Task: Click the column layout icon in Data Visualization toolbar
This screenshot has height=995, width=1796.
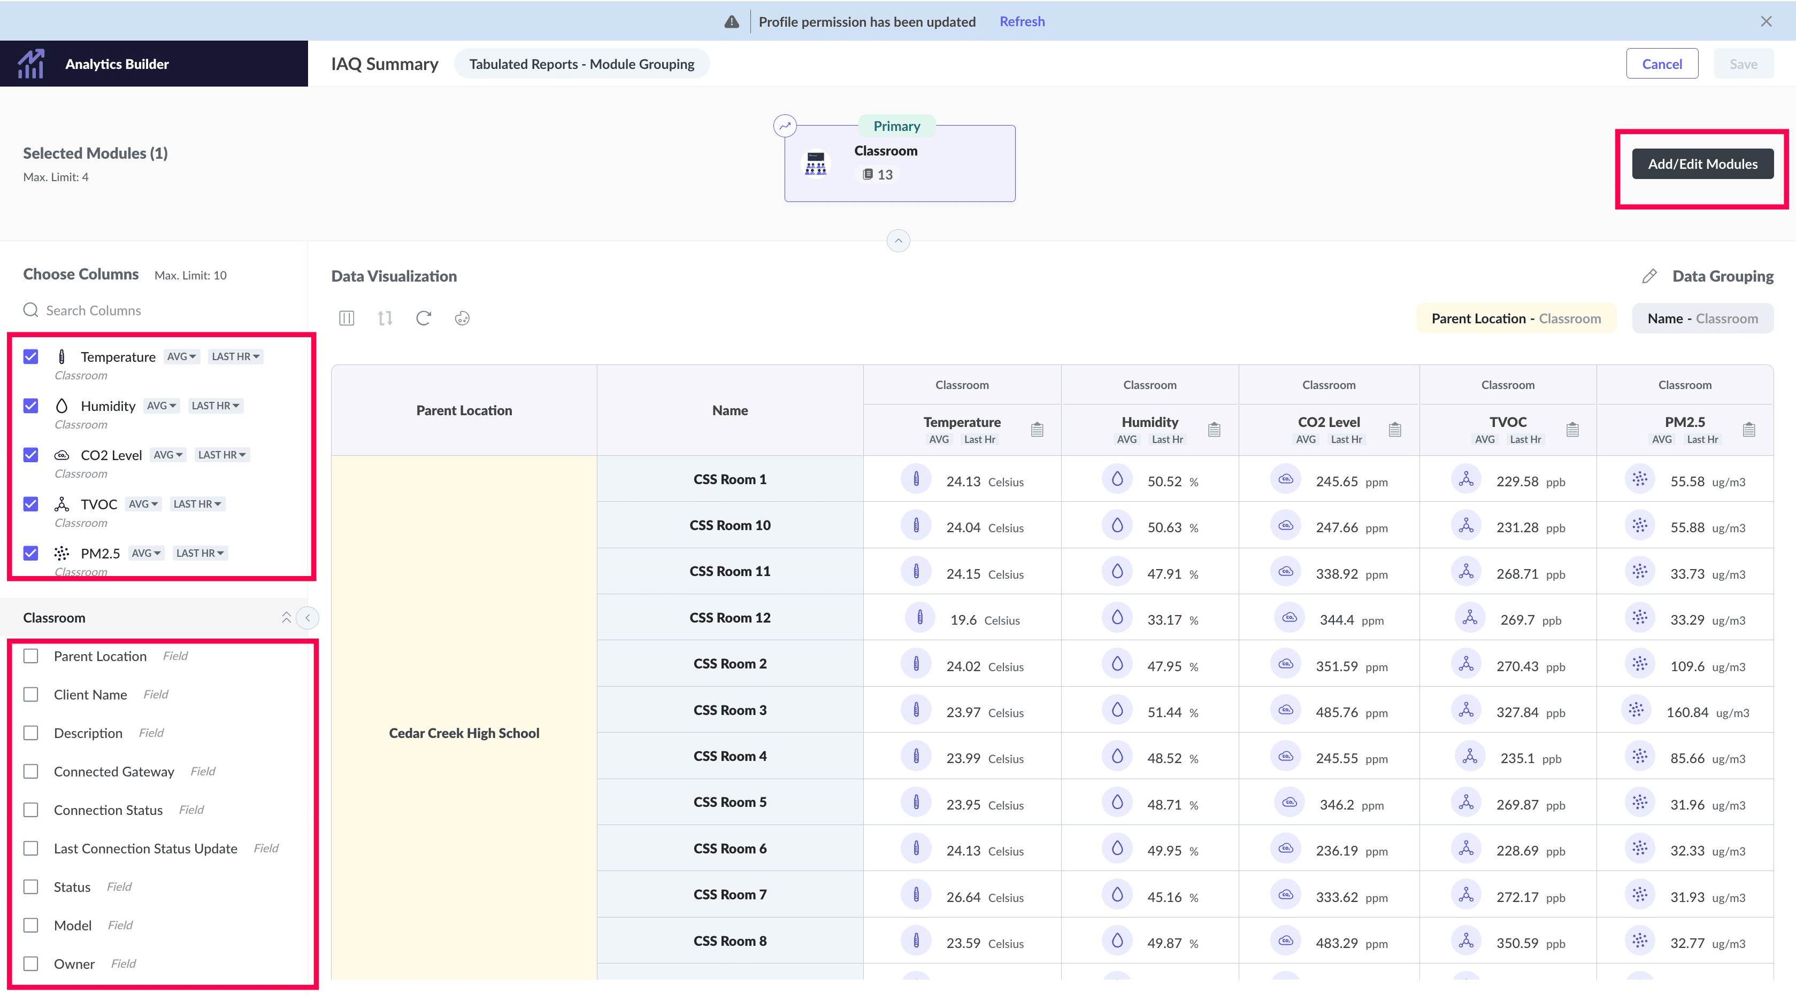Action: click(x=347, y=318)
